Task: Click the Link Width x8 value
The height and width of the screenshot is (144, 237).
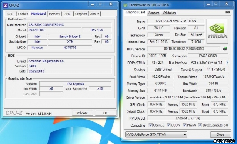Action: click(51, 89)
